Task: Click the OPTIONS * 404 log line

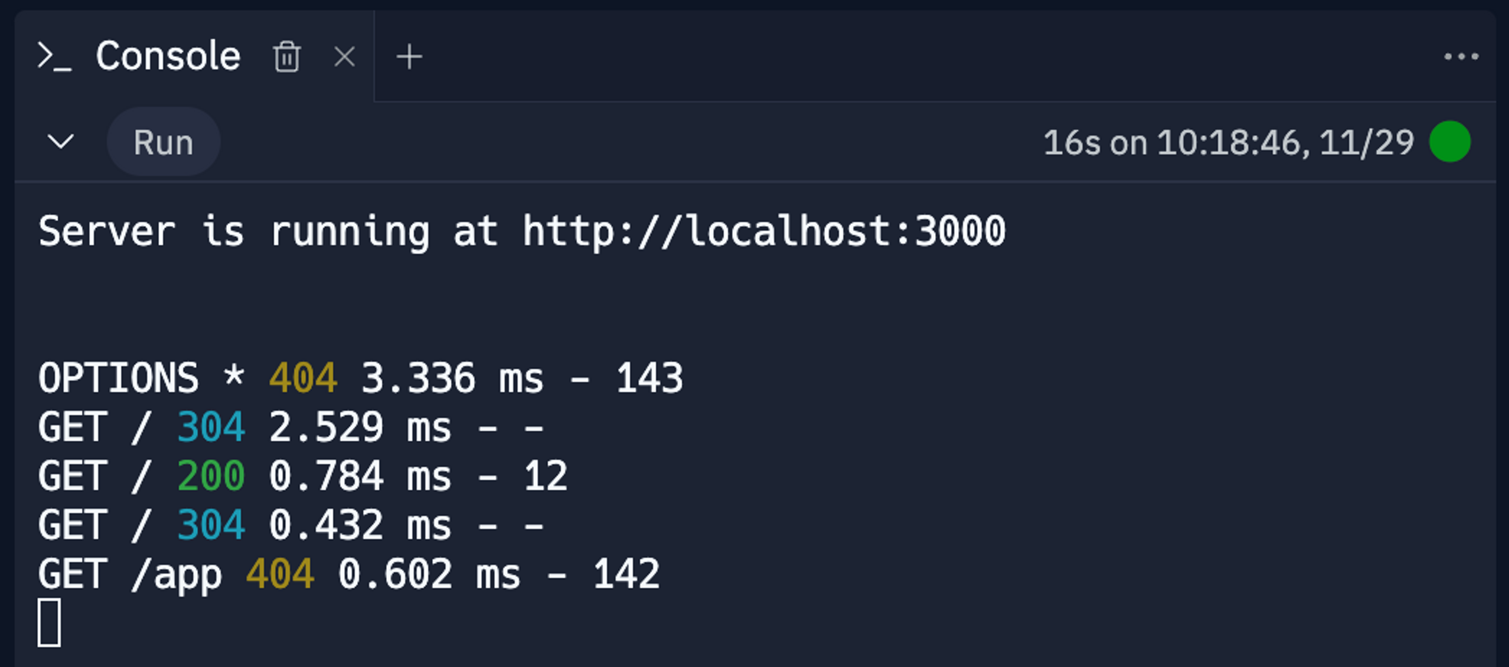Action: point(360,378)
